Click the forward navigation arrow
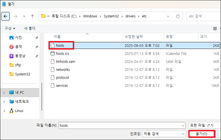This screenshot has height=140, width=221. point(15,16)
